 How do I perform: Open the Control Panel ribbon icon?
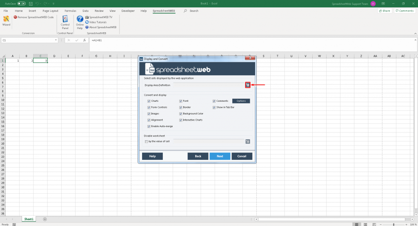[65, 22]
